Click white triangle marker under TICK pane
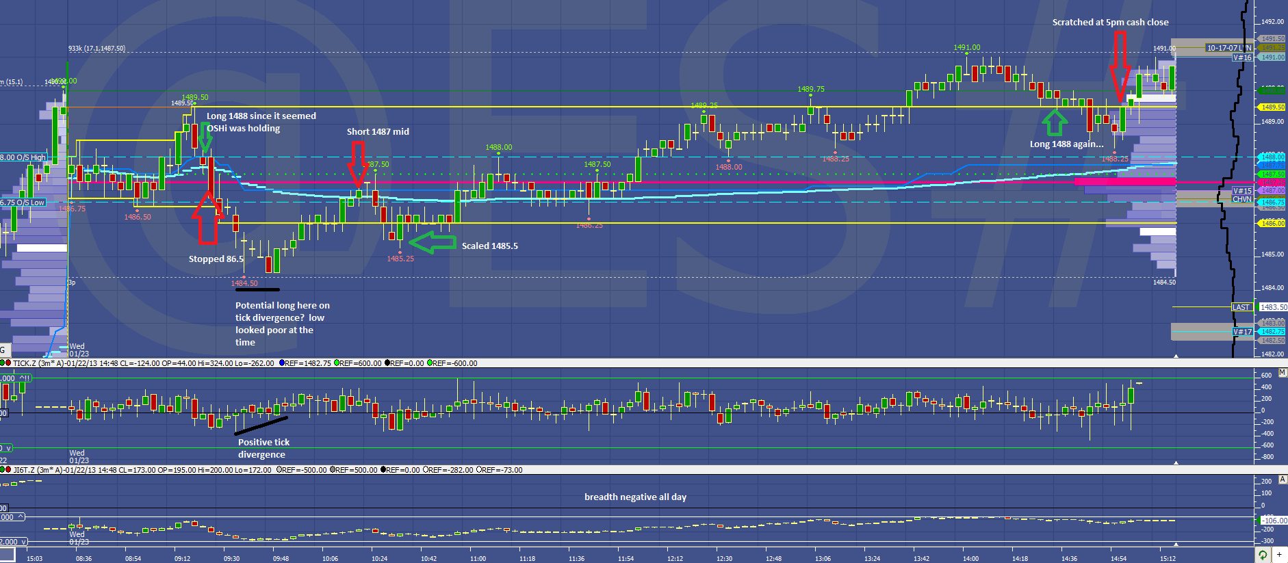1288x563 pixels. (1176, 462)
